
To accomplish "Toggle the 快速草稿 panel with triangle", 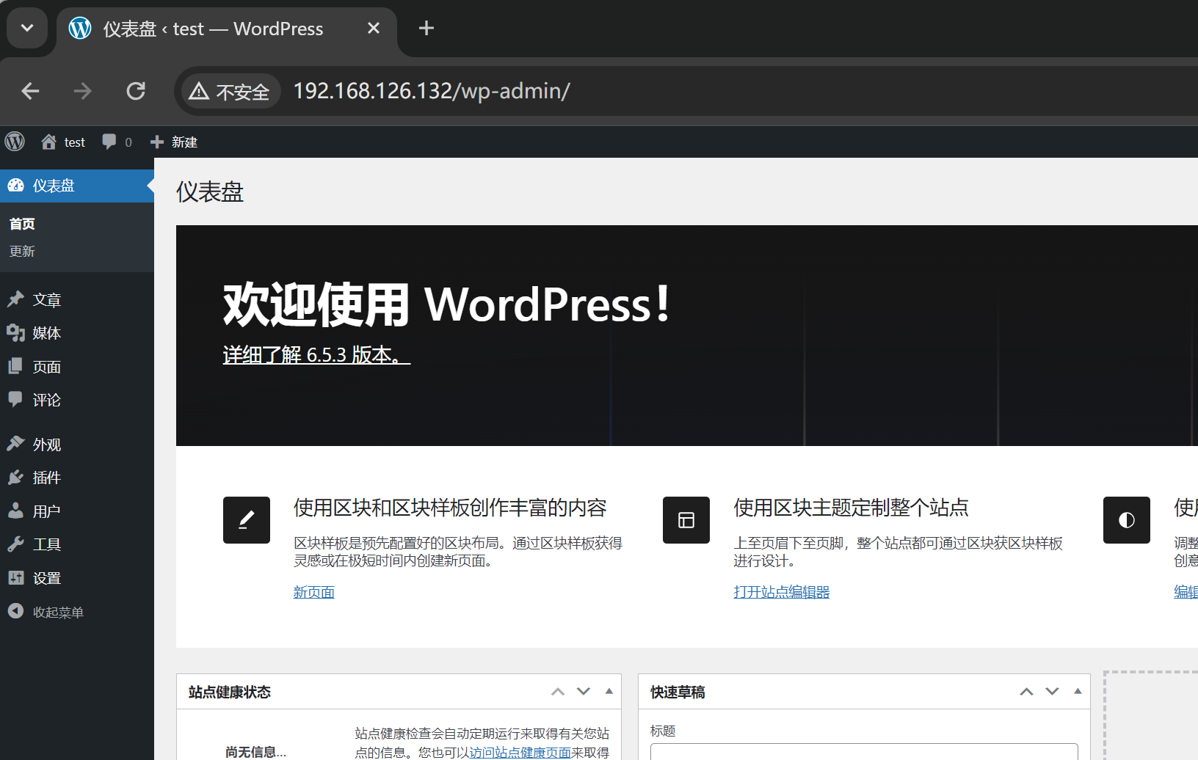I will [1078, 691].
